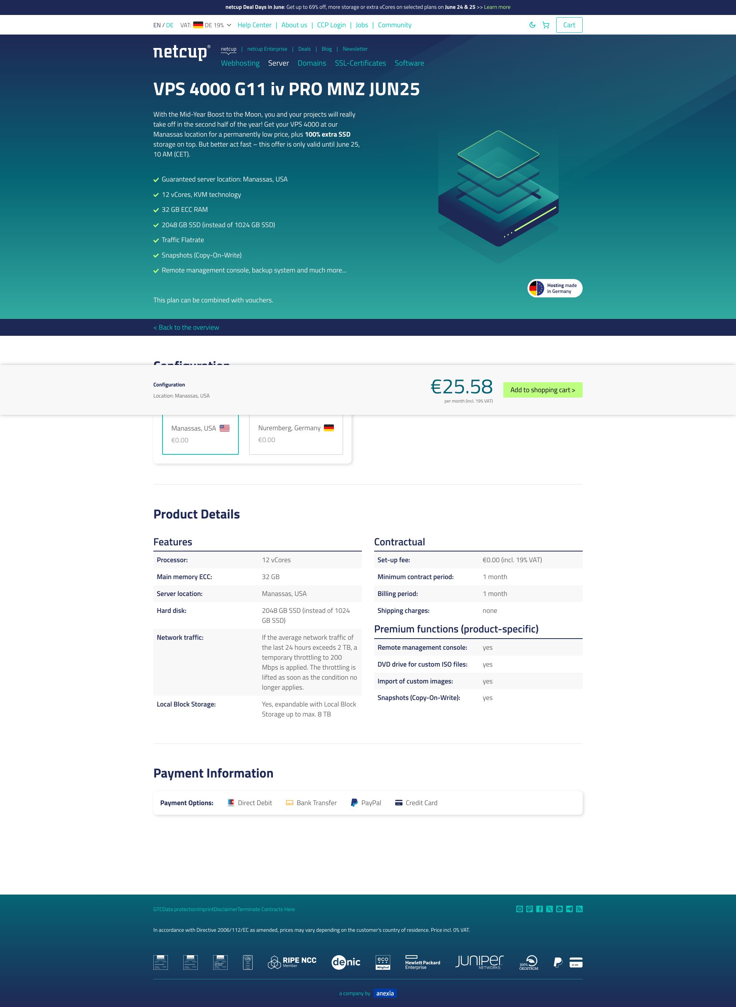Click the Bank Transfer payment icon

289,802
